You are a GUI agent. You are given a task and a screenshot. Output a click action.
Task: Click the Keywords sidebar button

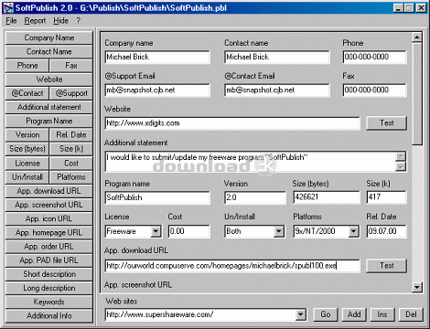(x=49, y=302)
